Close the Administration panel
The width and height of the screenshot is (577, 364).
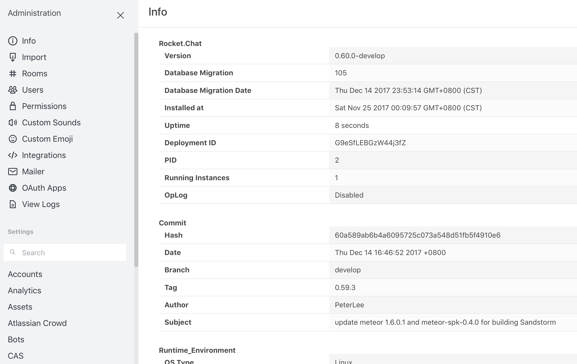tap(120, 15)
